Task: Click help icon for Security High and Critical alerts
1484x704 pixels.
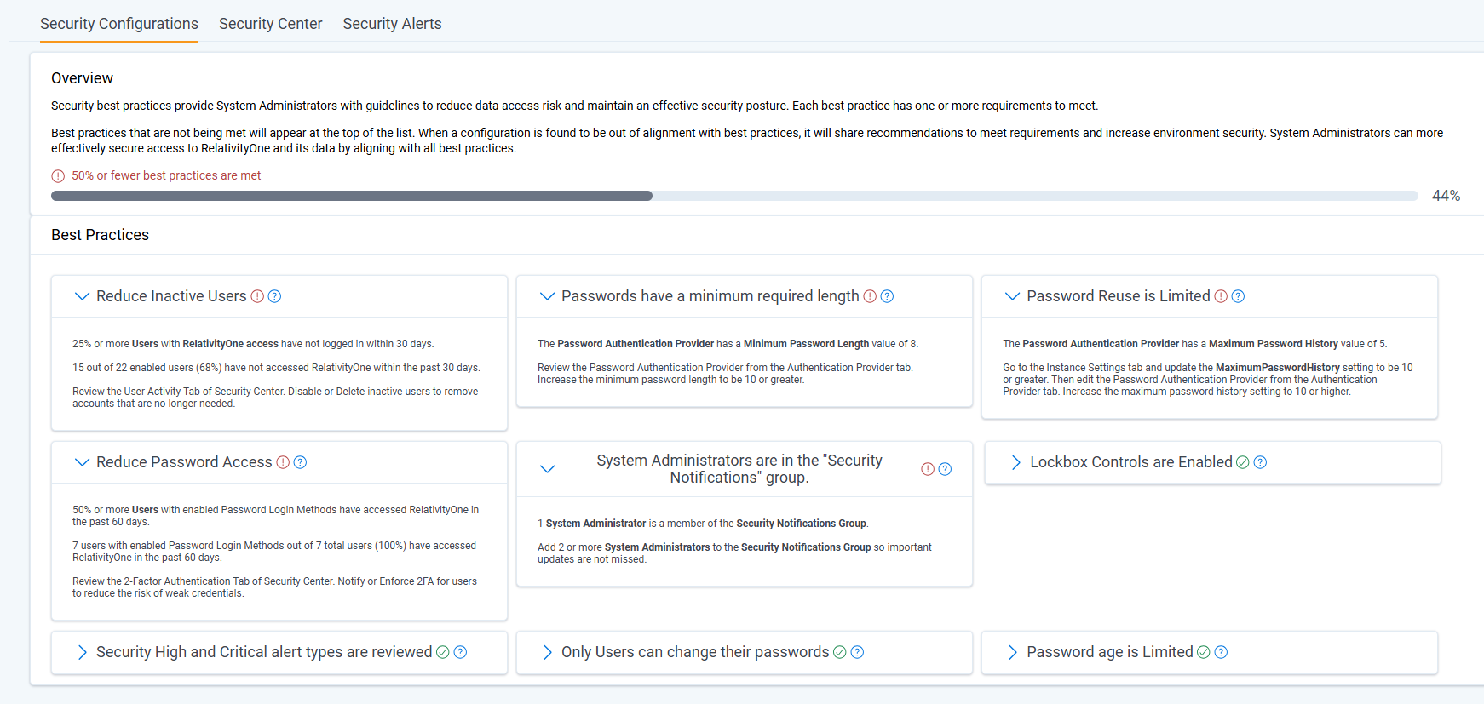Action: pos(460,652)
